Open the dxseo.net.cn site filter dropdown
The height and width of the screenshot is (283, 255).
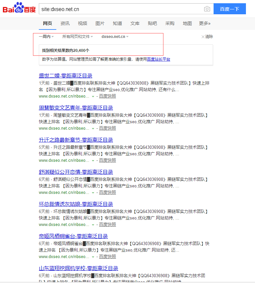point(115,37)
